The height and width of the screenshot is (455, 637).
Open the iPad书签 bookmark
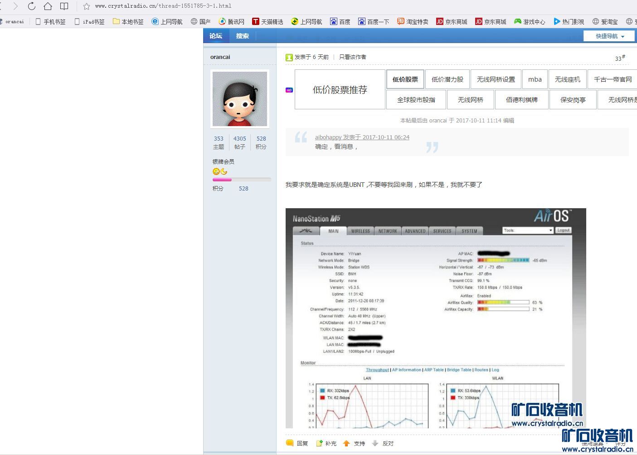pos(89,21)
